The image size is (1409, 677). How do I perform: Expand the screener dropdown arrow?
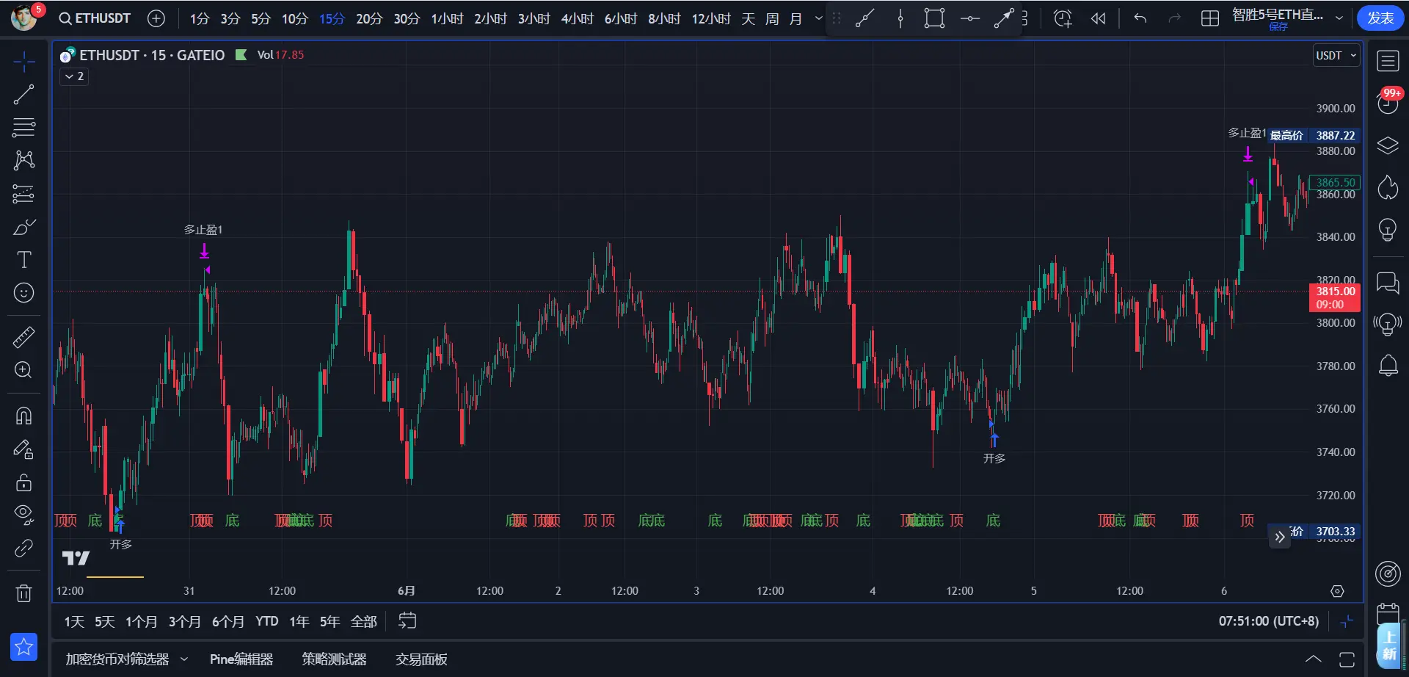coord(184,659)
